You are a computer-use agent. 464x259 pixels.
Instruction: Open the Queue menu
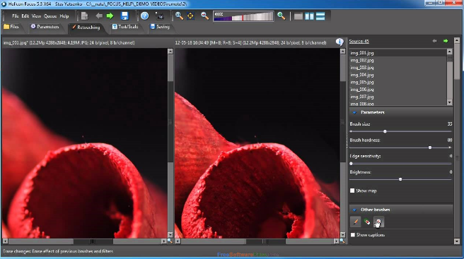point(50,16)
